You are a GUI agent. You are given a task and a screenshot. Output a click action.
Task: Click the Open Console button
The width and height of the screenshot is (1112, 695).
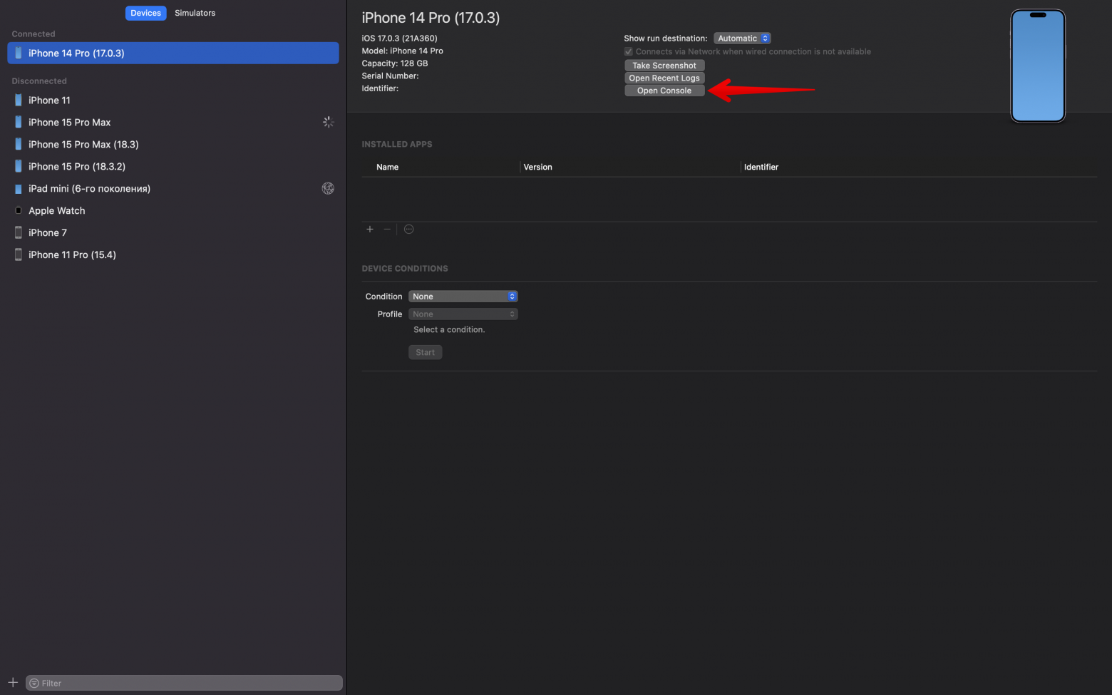pos(664,91)
